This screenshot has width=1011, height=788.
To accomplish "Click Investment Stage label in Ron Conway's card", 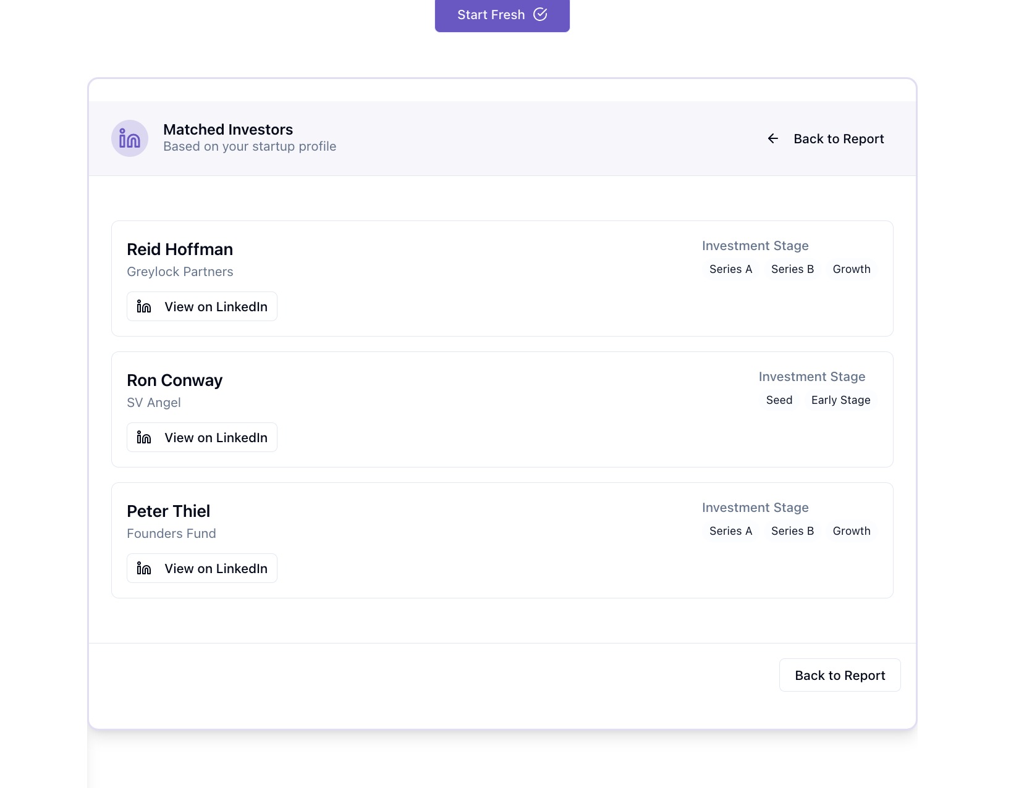I will click(x=812, y=377).
